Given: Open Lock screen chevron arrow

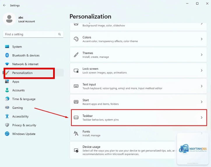Looking at the screenshot, I should (202, 70).
